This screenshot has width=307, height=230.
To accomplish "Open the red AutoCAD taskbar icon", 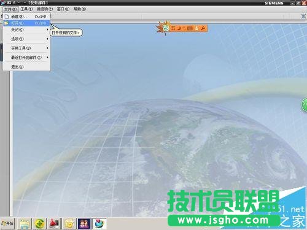I will (x=54, y=223).
